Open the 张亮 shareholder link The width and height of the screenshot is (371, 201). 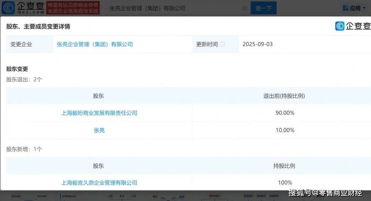click(x=99, y=130)
